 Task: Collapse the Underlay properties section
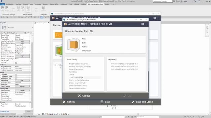point(30,65)
